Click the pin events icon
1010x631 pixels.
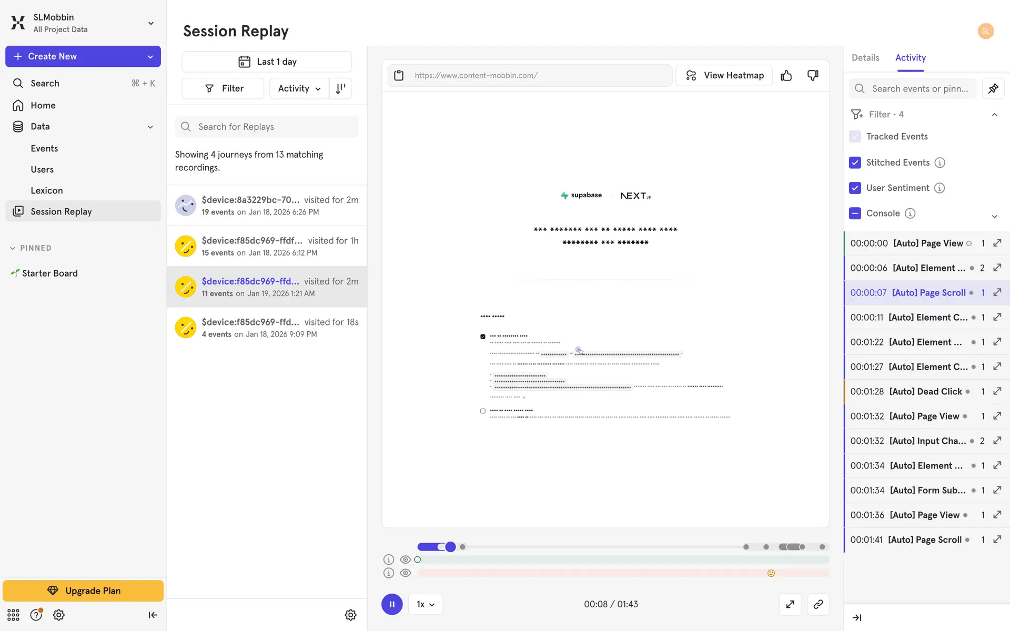pyautogui.click(x=993, y=89)
